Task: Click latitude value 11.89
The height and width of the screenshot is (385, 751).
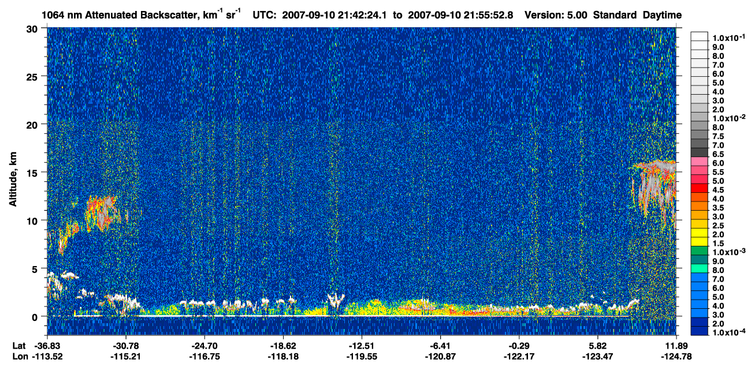Action: pyautogui.click(x=676, y=345)
